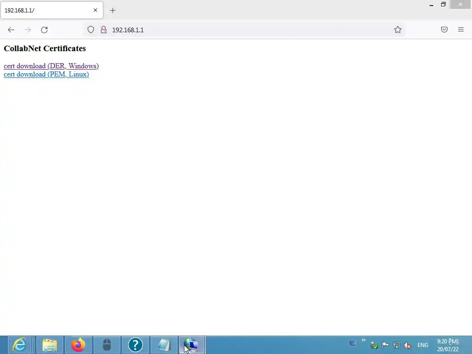Open Internet Explorer from the taskbar
This screenshot has height=354, width=472.
tap(19, 345)
